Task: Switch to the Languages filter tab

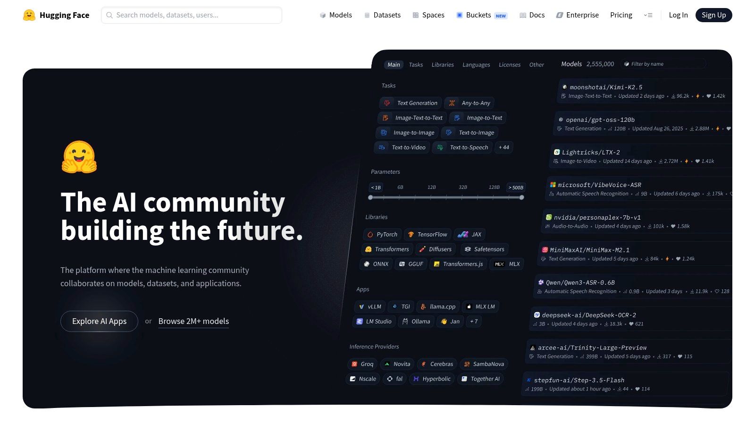Action: [476, 65]
